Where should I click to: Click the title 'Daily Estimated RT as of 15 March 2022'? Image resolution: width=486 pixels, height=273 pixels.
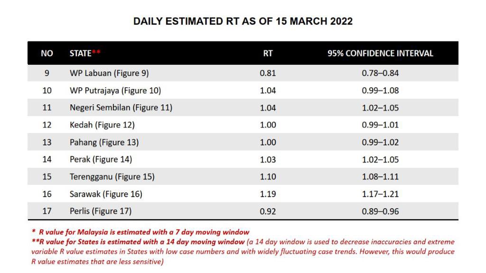(243, 21)
